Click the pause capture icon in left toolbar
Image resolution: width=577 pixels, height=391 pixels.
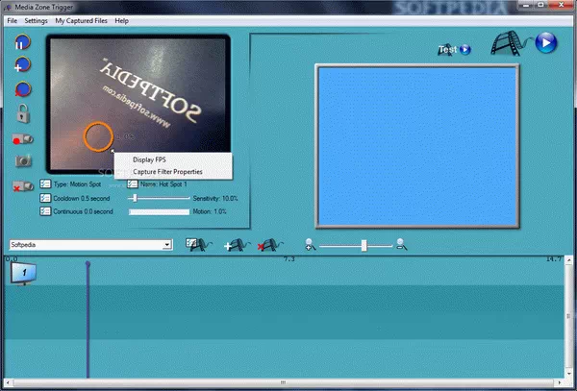23,43
